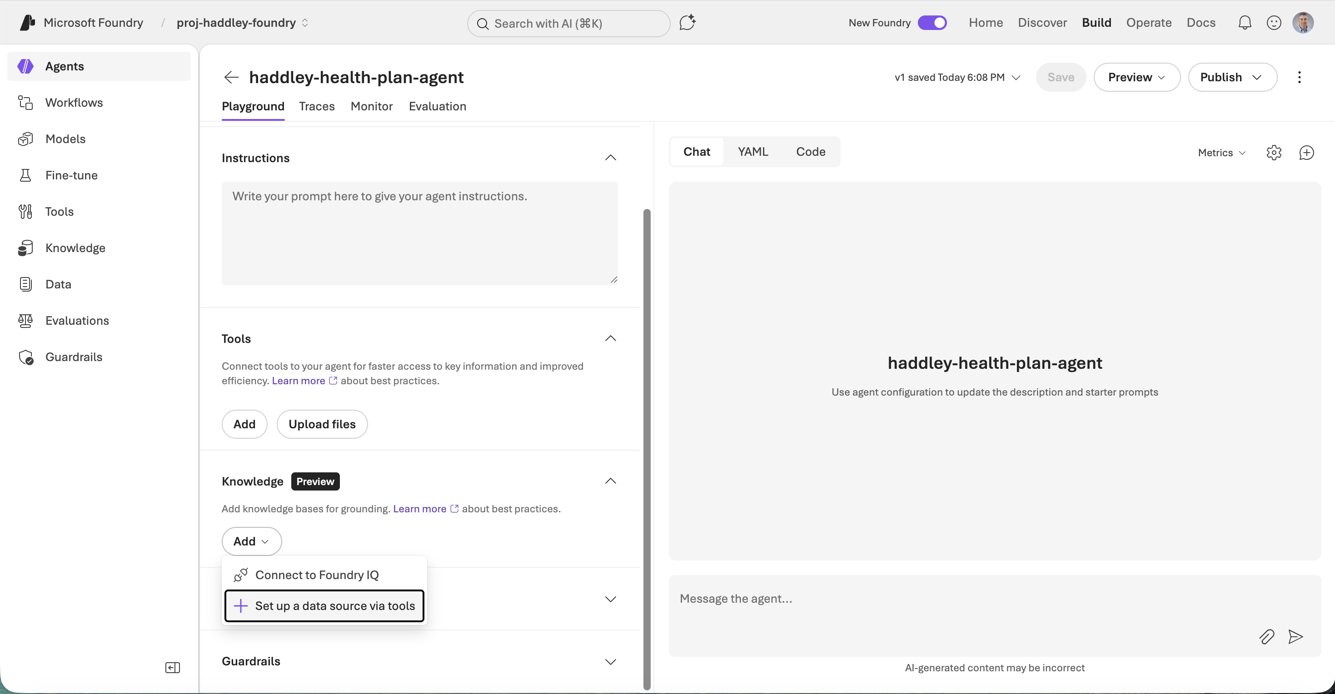
Task: Go back using the arrow beside haddley-health-plan-agent
Action: (231, 77)
